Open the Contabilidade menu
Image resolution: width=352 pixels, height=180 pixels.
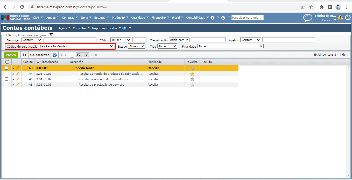point(197,18)
